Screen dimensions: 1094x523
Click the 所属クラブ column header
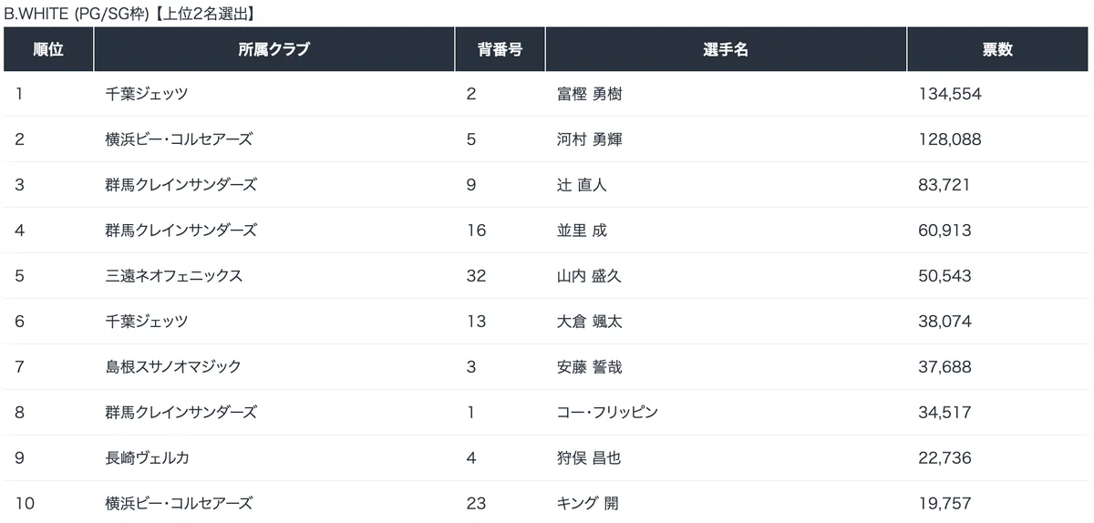point(274,49)
